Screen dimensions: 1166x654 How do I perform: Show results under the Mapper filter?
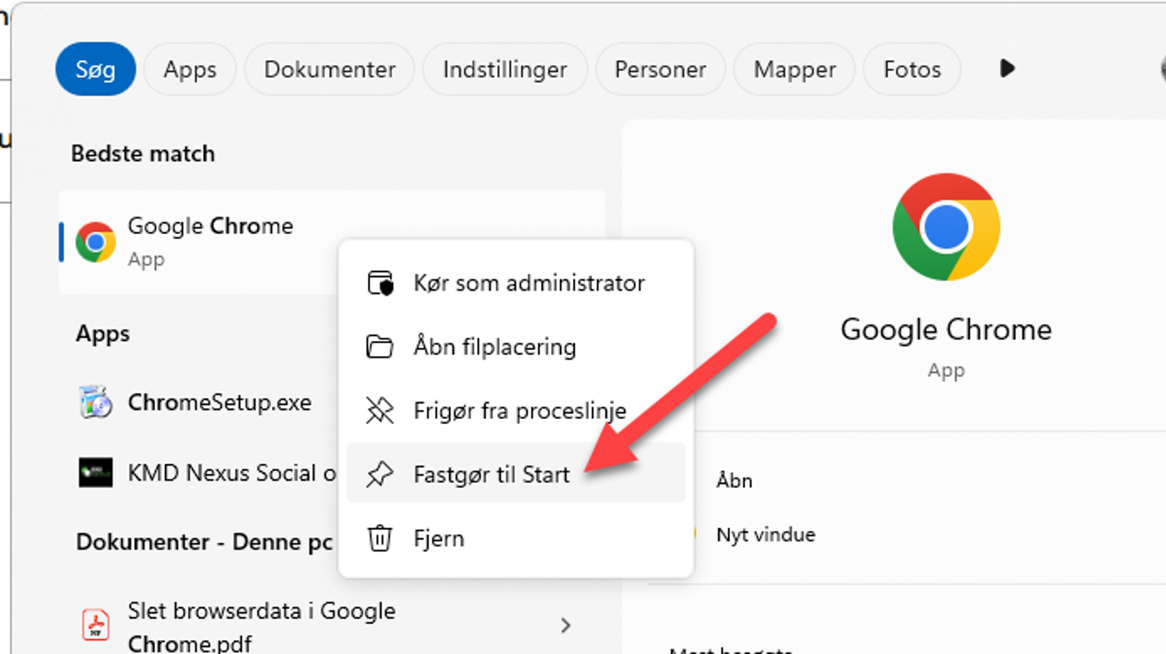[x=794, y=70]
